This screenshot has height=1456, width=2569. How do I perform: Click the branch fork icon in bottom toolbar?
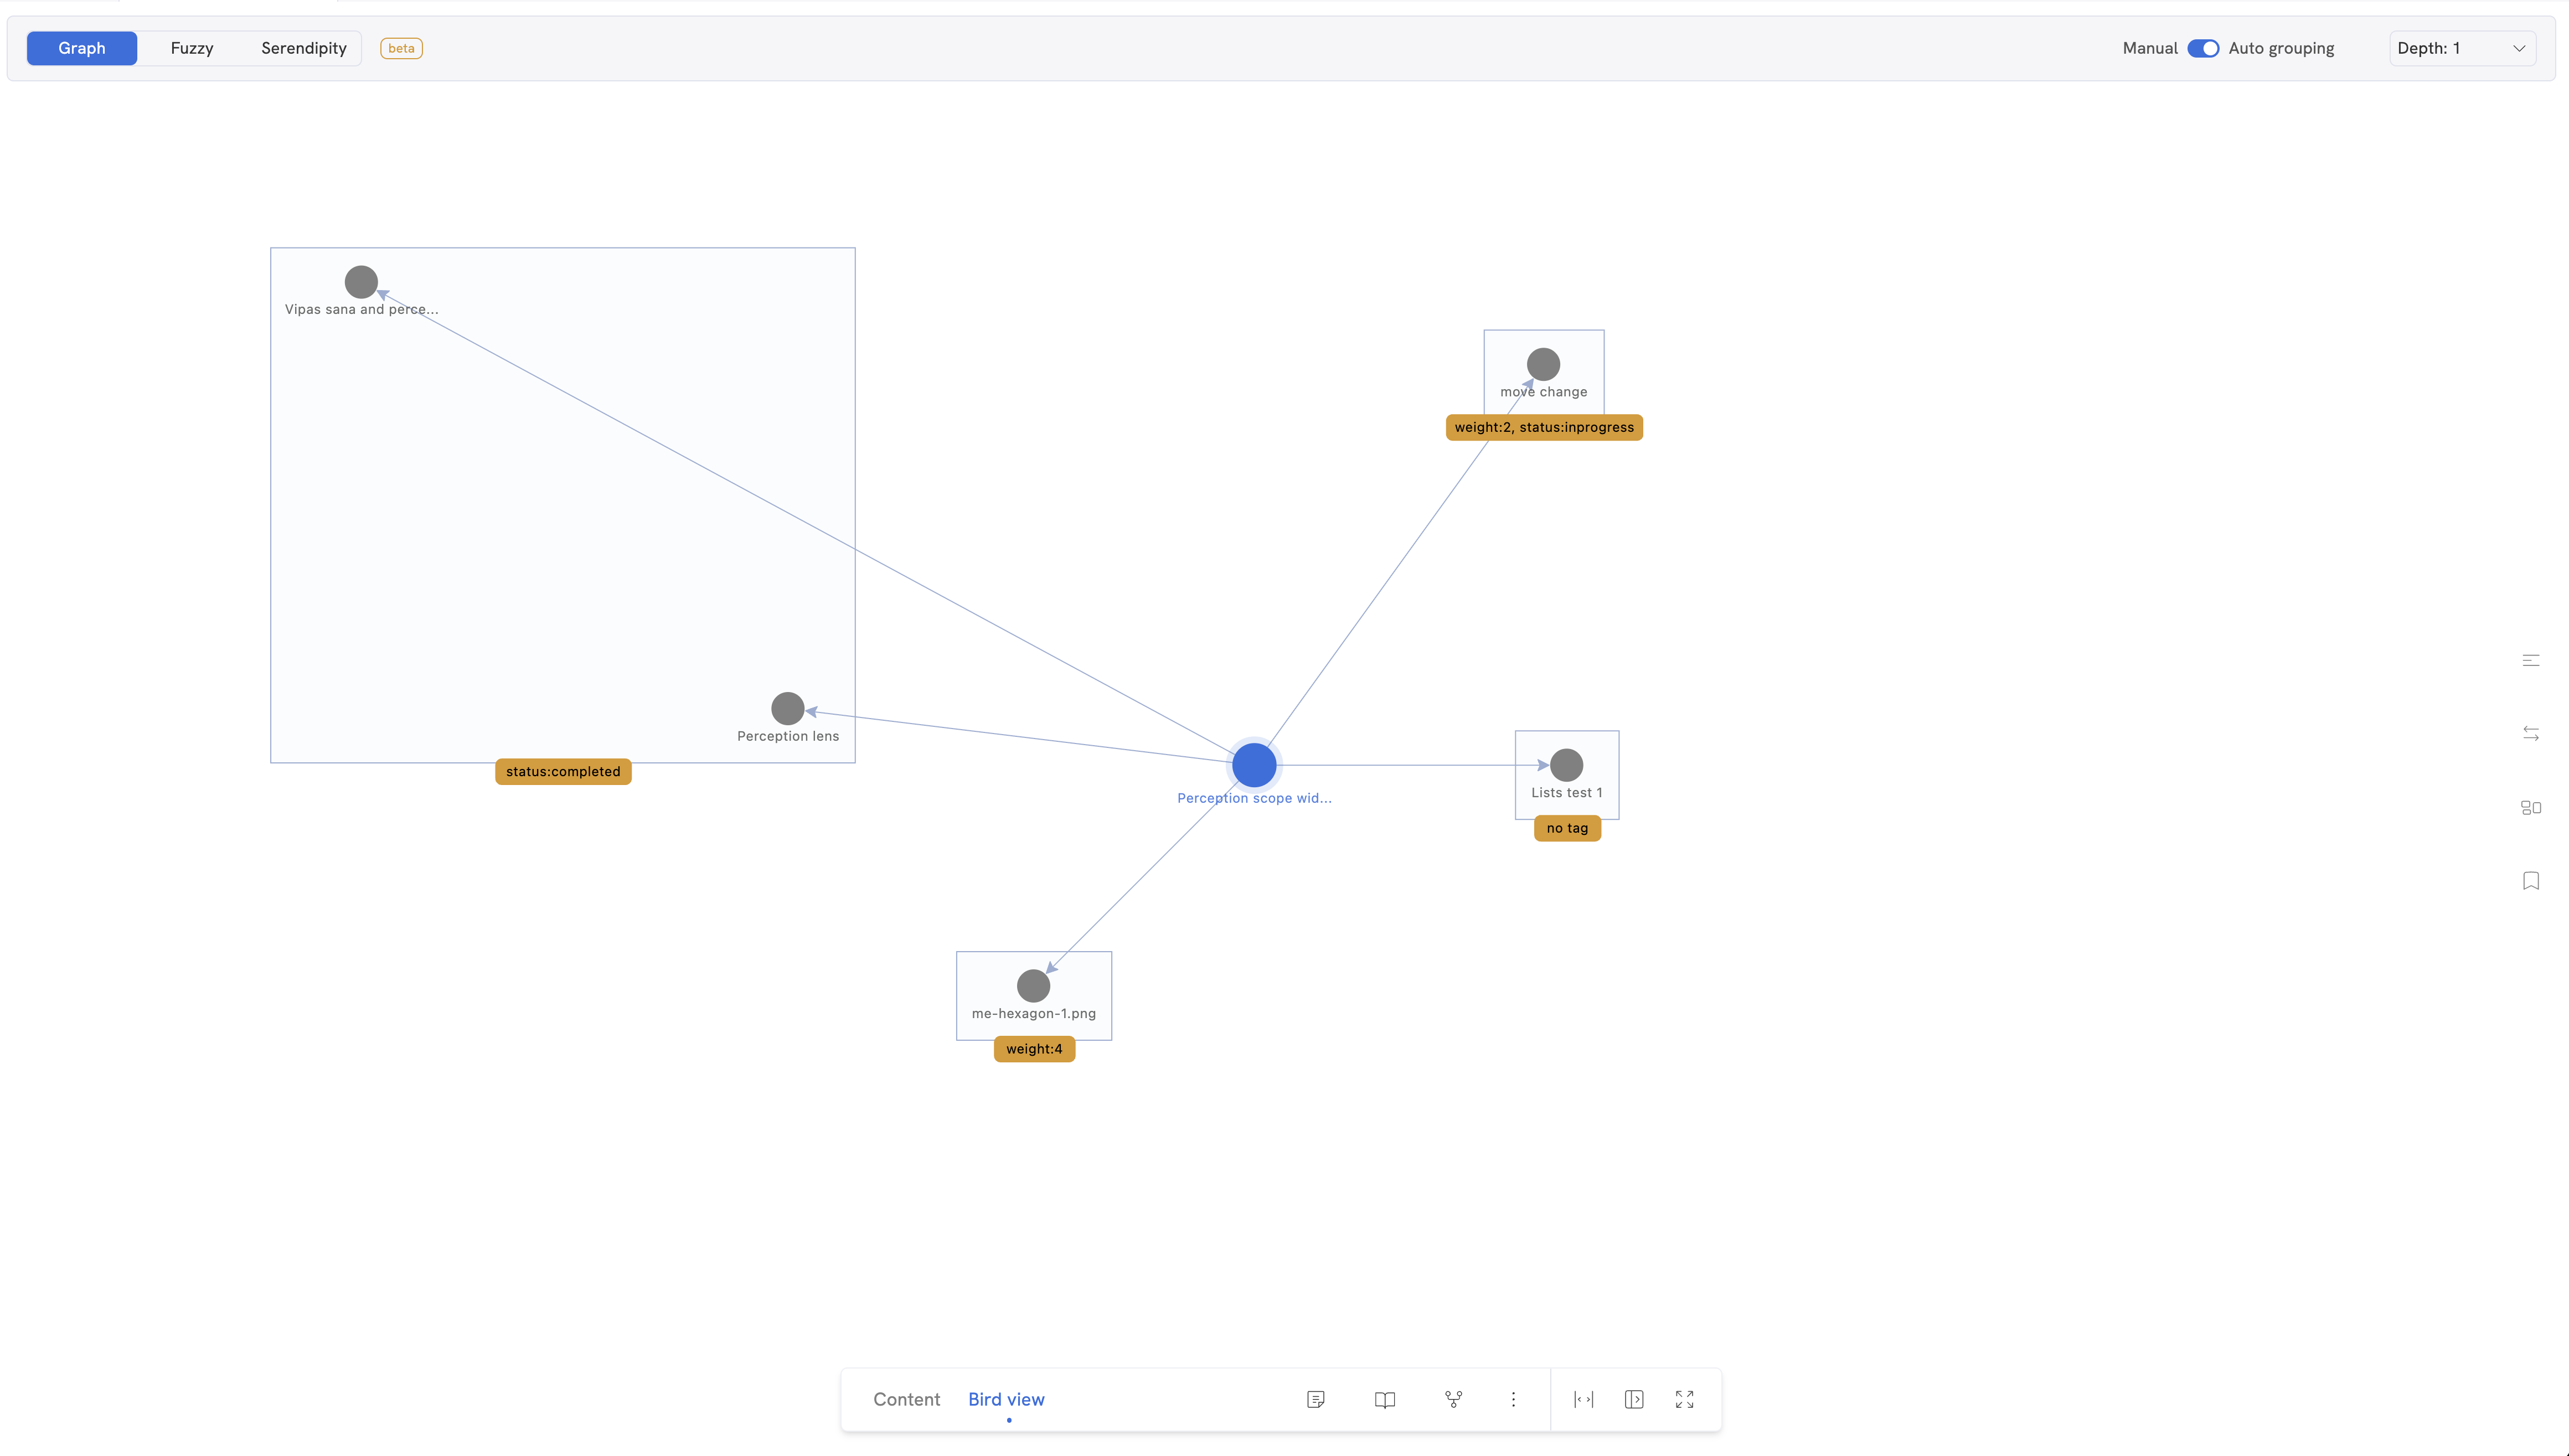(1453, 1399)
